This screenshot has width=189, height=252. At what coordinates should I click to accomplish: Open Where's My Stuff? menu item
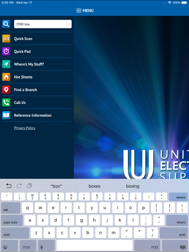pos(37,64)
